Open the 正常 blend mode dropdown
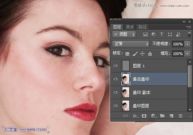 click(x=131, y=44)
